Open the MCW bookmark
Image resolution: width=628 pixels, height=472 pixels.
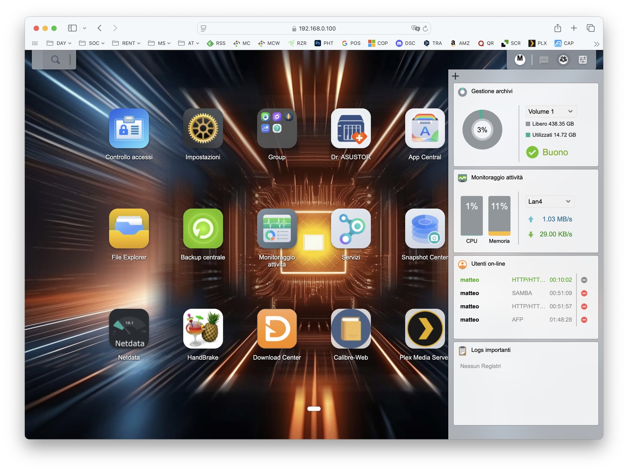tap(269, 43)
